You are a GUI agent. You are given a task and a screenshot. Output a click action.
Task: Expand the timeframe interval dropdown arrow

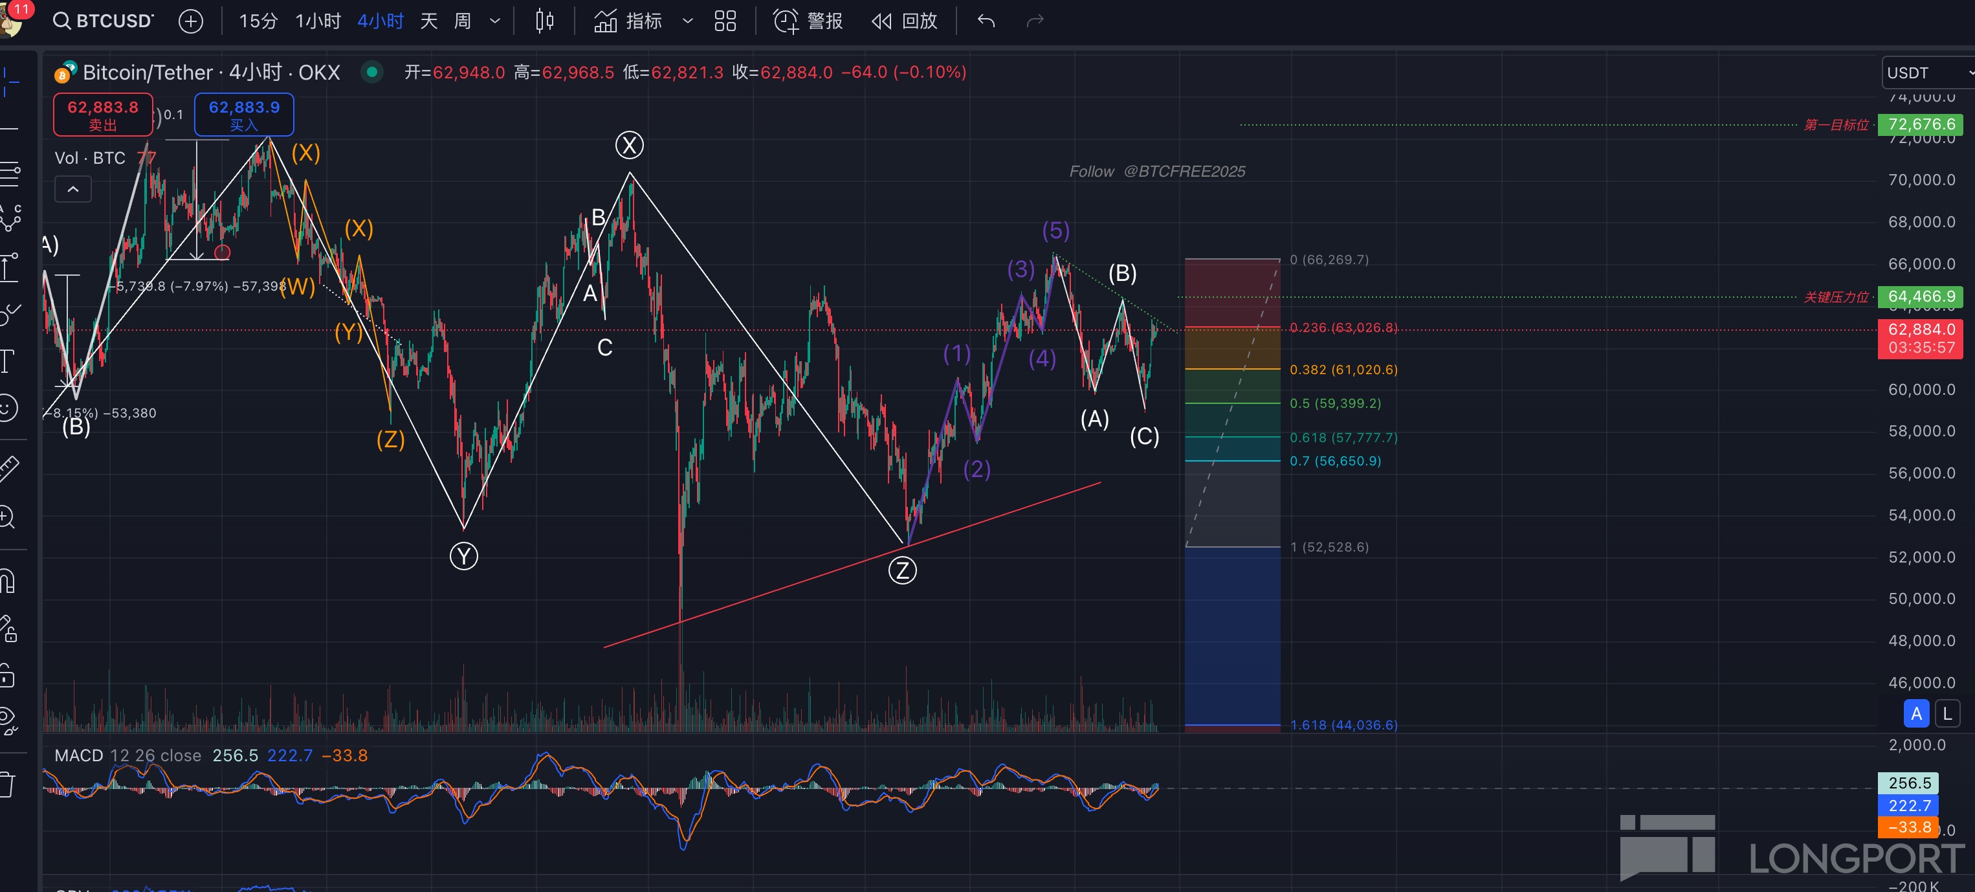(x=495, y=21)
